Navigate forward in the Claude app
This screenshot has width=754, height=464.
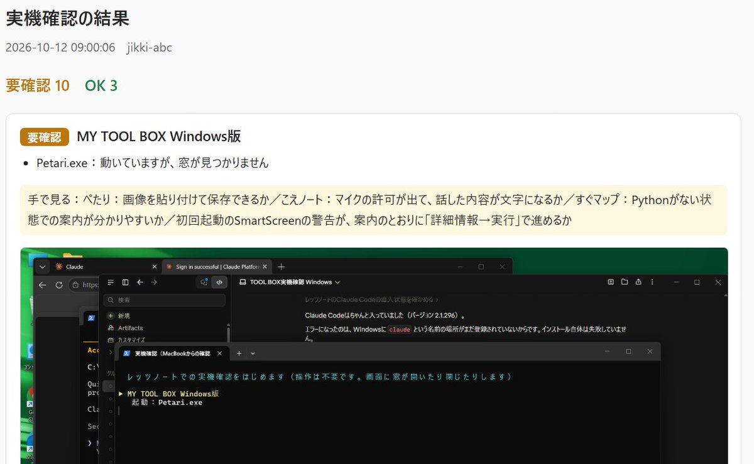[154, 283]
